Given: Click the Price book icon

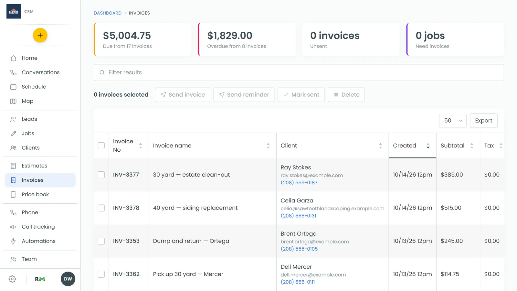Looking at the screenshot, I should pyautogui.click(x=13, y=195).
